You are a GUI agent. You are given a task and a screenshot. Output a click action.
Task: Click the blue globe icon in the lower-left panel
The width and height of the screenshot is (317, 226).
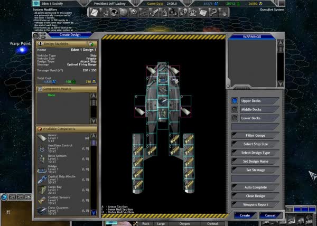pos(4,197)
